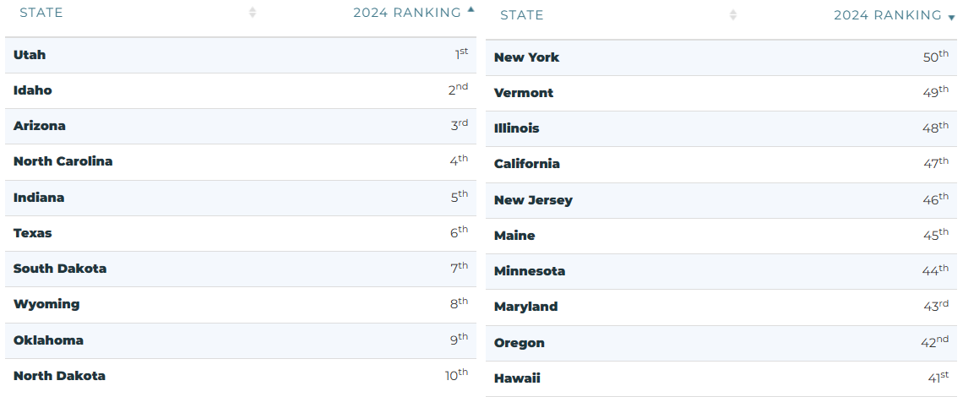Select the South Dakota row
The height and width of the screenshot is (397, 963).
pyautogui.click(x=241, y=269)
